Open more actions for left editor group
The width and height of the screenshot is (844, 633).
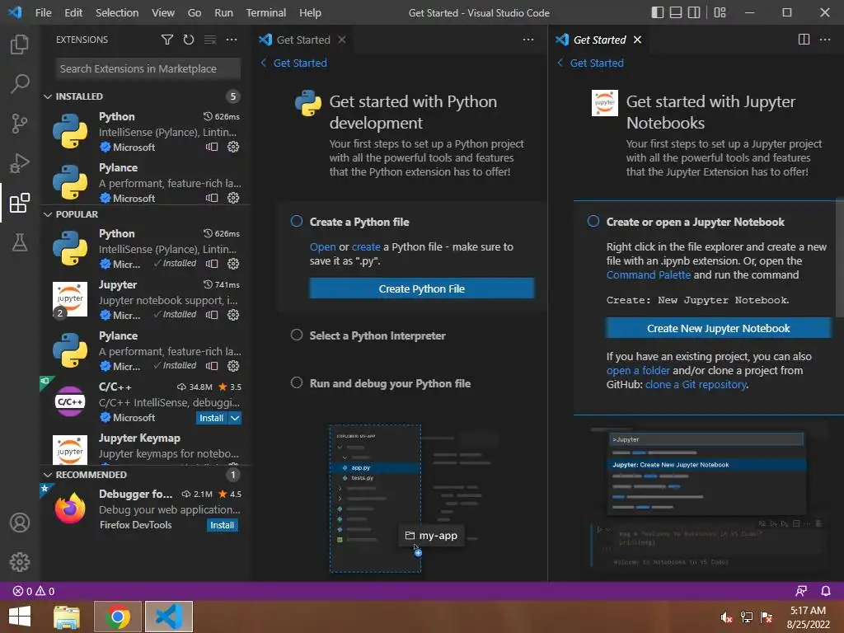coord(528,40)
